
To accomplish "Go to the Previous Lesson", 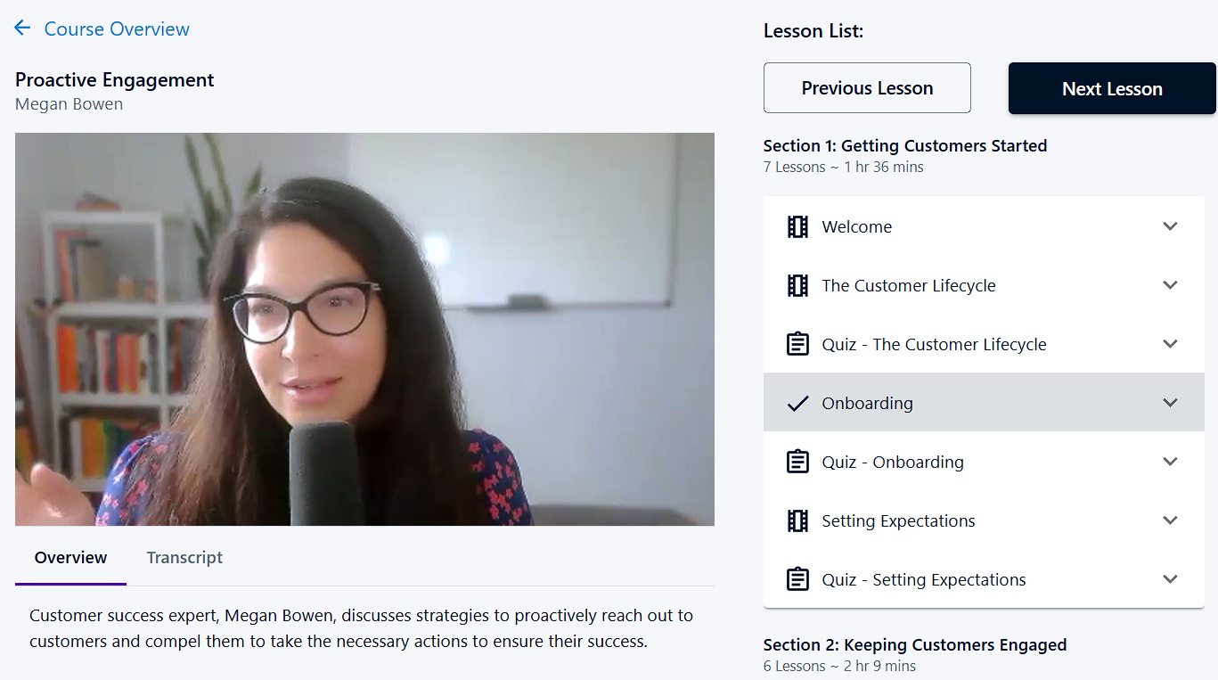I will tap(867, 88).
